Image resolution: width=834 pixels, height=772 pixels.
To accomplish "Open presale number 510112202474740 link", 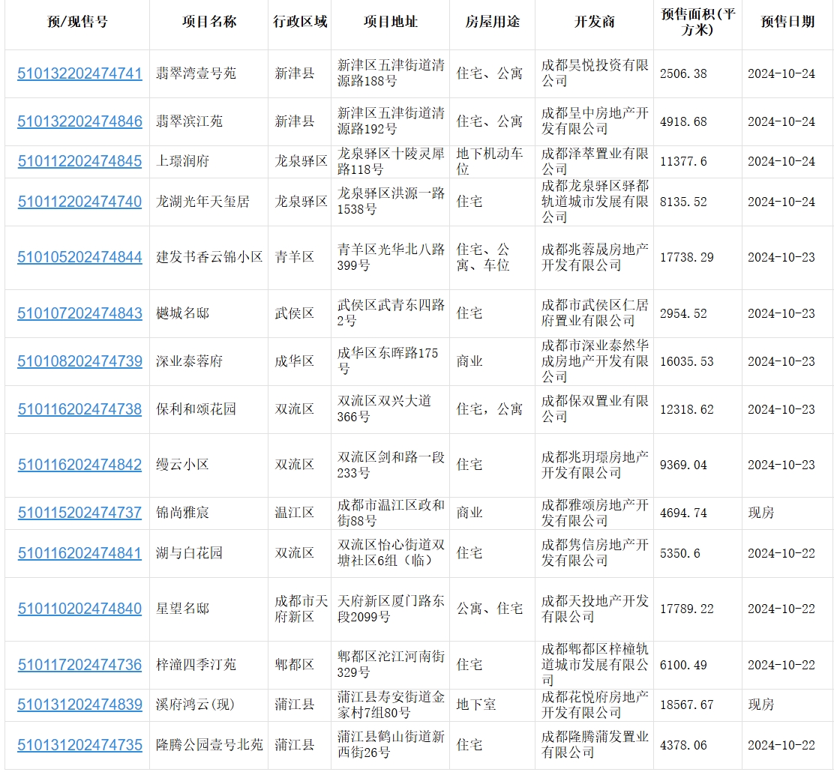I will point(79,202).
